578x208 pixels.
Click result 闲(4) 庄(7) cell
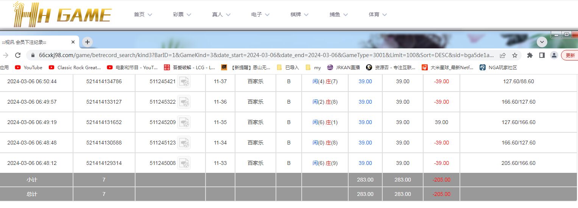(x=325, y=81)
